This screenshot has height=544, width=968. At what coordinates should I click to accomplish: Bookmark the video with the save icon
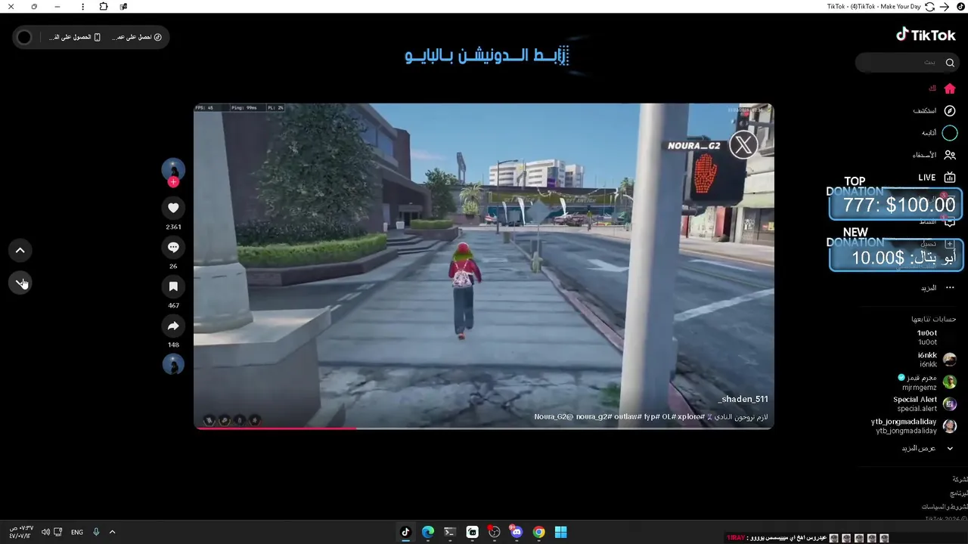(173, 286)
